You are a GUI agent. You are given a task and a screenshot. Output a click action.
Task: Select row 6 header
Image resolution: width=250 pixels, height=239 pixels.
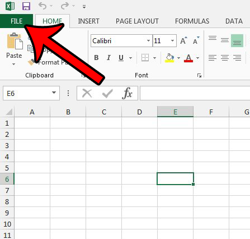tap(7, 179)
